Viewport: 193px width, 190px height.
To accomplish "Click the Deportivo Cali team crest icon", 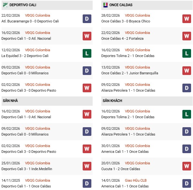I will tap(5, 5).
